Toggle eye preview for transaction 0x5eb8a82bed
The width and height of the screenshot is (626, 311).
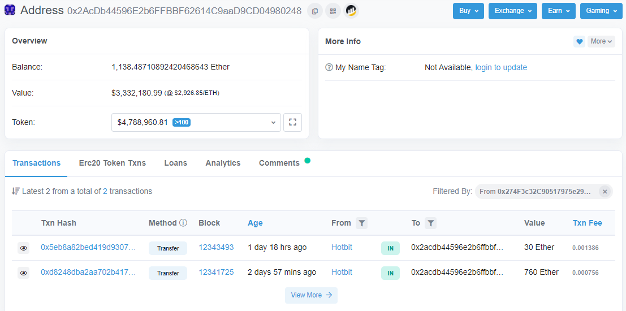(23, 248)
